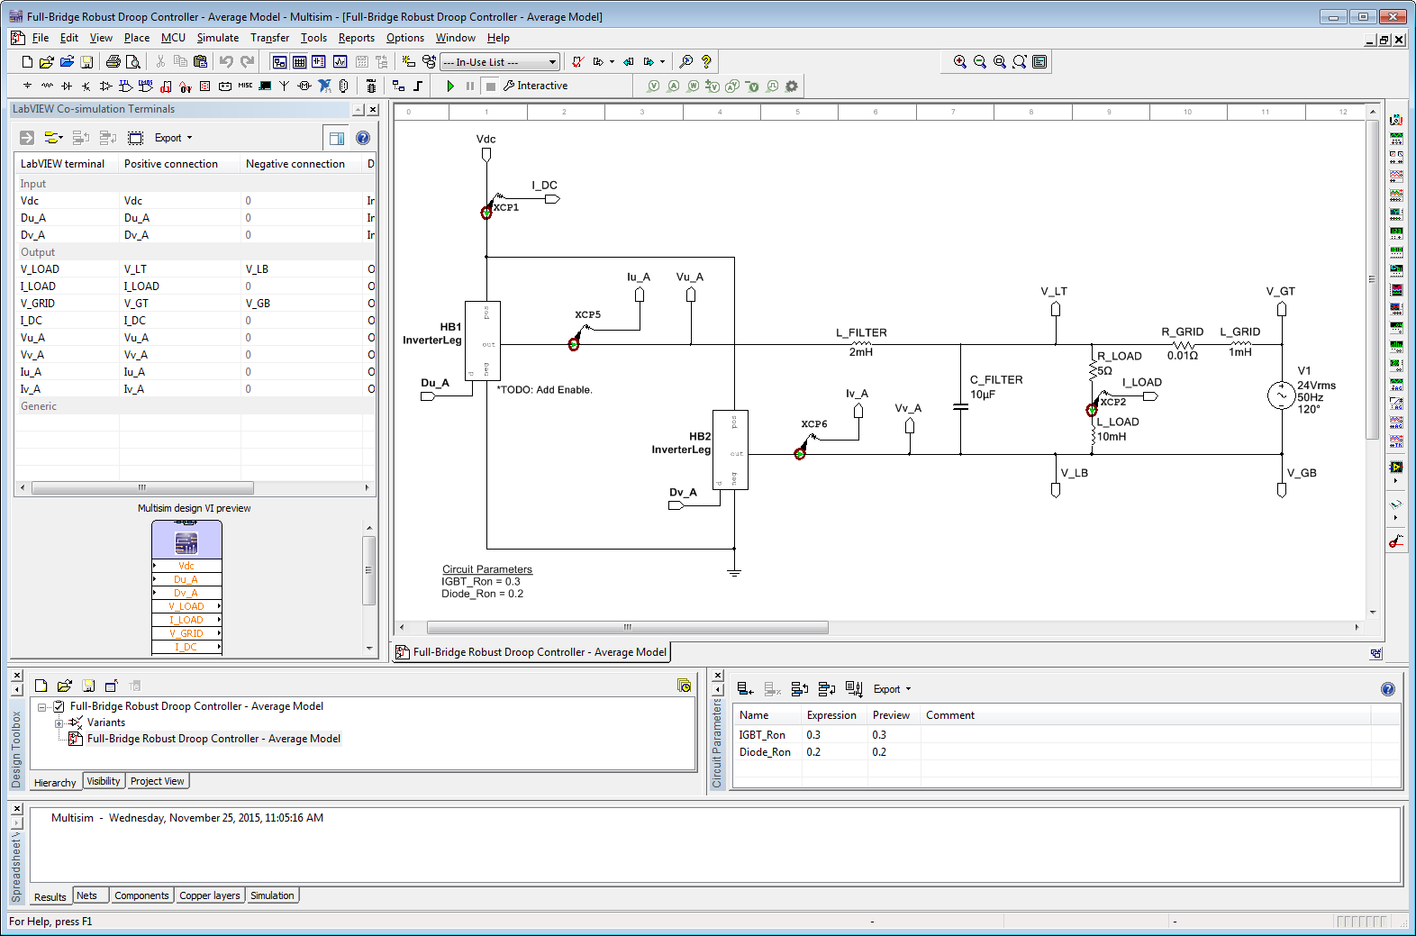Screen dimensions: 1416x936
Task: Open the Simulate menu
Action: 218,38
